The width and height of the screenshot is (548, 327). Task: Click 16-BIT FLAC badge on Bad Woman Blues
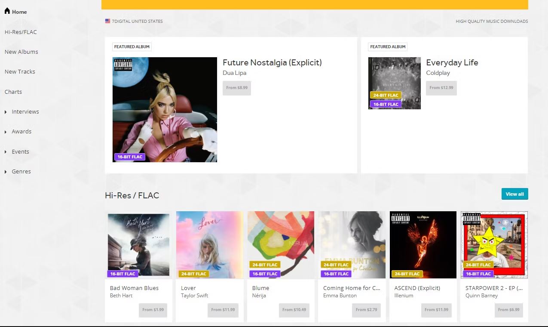[122, 274]
